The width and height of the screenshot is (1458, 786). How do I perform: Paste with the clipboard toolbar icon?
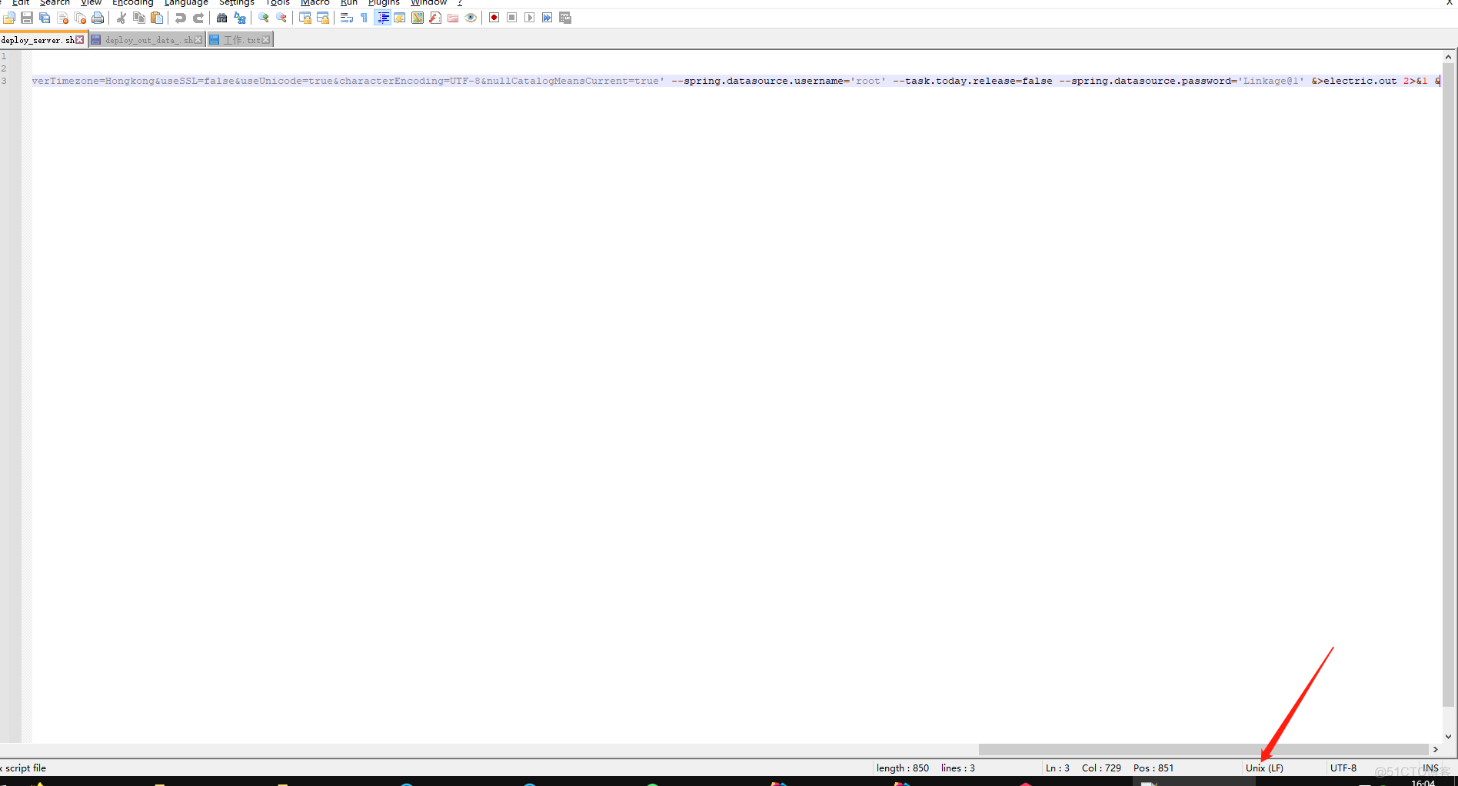pyautogui.click(x=157, y=18)
